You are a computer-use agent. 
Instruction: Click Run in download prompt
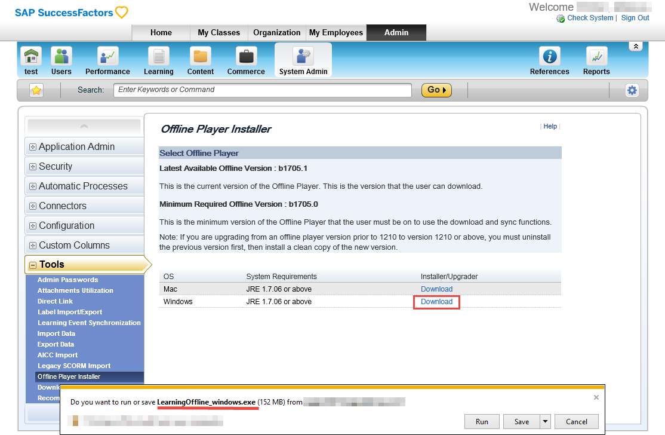pos(482,421)
